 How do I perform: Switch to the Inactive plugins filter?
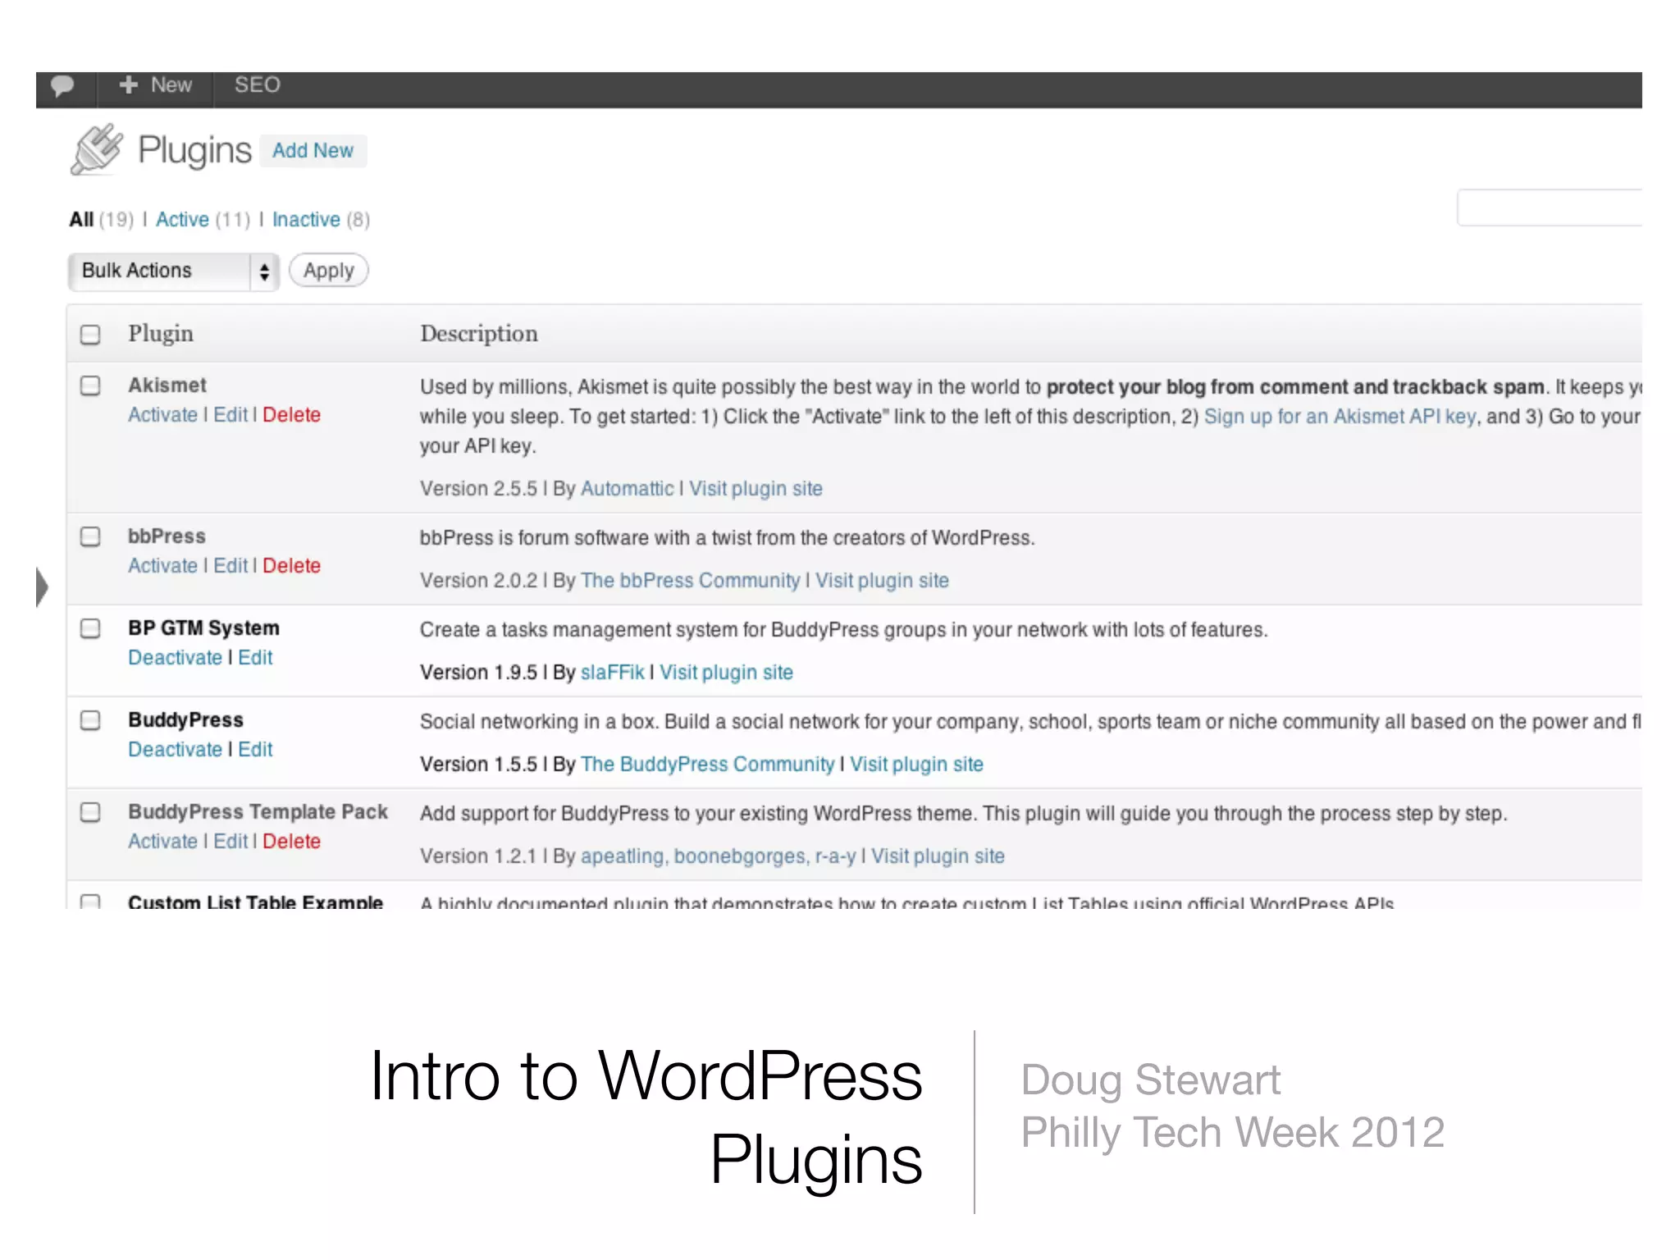coord(306,220)
